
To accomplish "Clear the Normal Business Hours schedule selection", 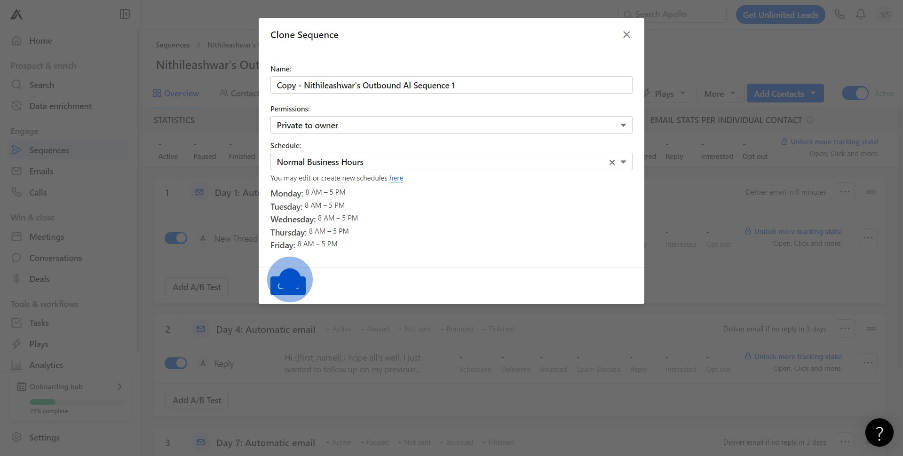I will click(x=612, y=162).
